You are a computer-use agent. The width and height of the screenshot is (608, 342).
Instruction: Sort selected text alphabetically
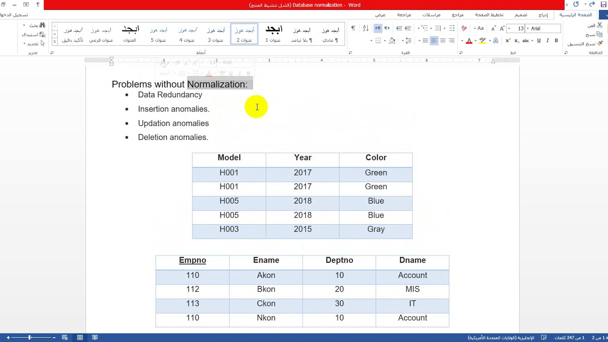pos(366,28)
